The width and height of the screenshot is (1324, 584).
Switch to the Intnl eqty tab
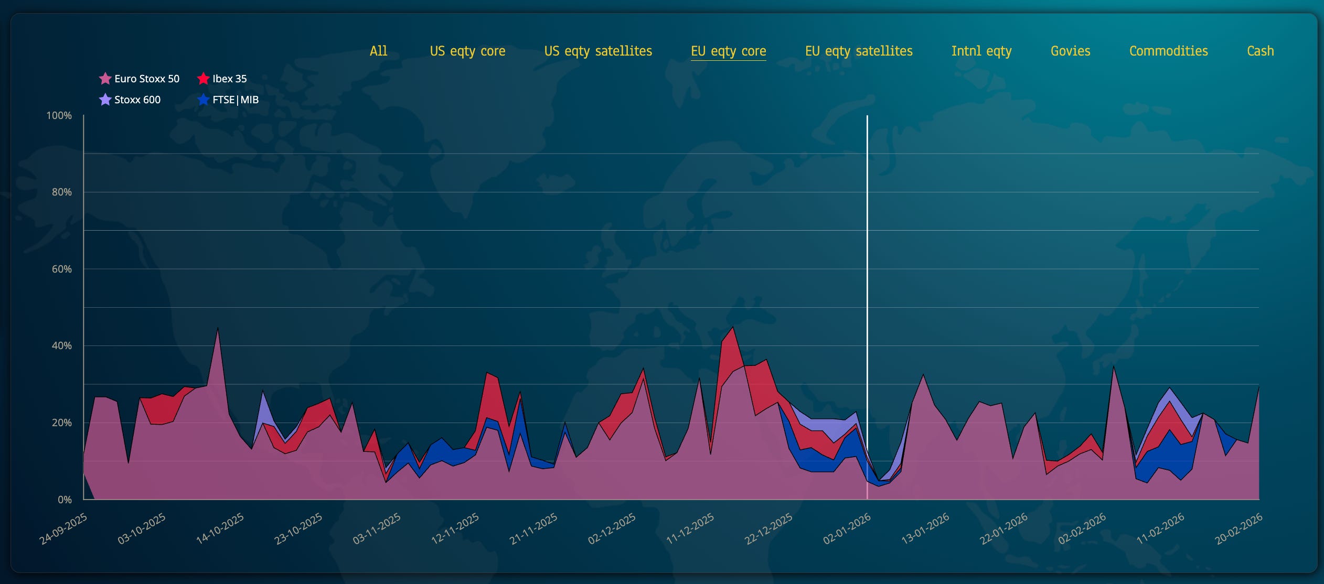(981, 51)
